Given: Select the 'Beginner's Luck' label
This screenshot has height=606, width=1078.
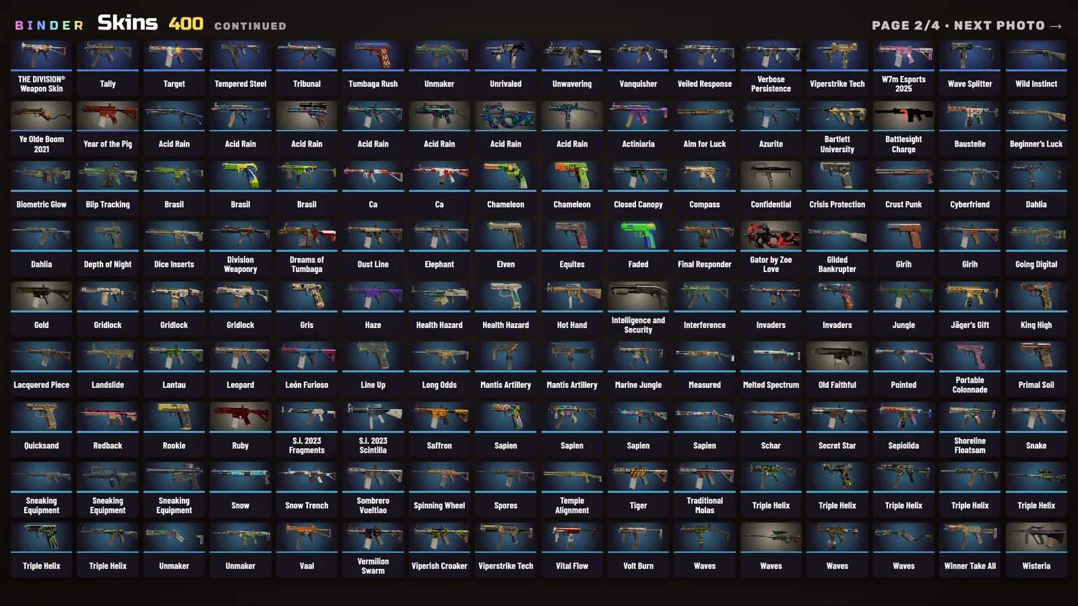Looking at the screenshot, I should pos(1036,144).
